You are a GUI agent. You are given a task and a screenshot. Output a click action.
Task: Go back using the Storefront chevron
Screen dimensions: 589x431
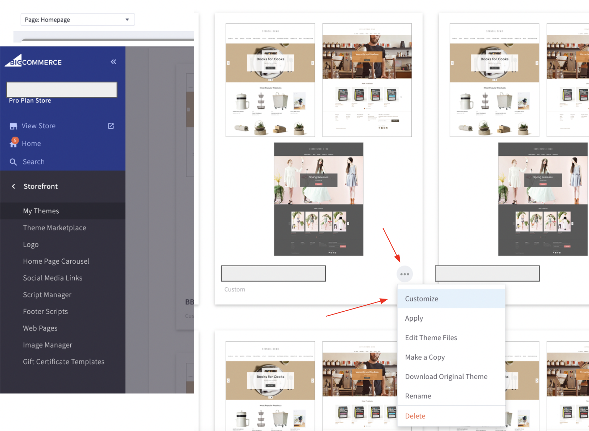pos(13,186)
